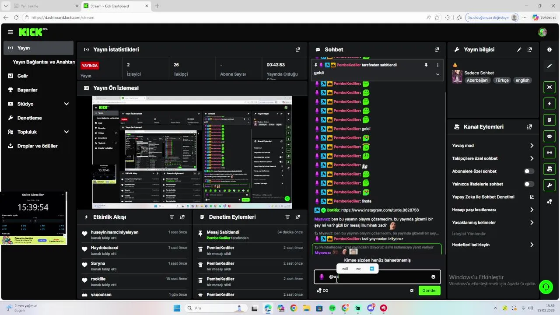This screenshot has width=560, height=315.
Task: Click the pencil icon in the right sidebar
Action: click(549, 66)
